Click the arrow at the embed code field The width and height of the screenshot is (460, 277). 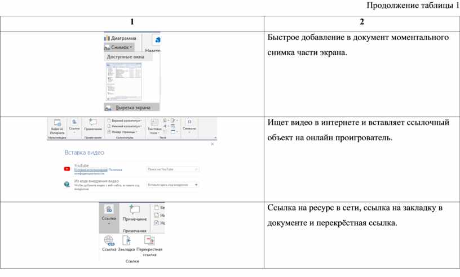[x=196, y=185]
